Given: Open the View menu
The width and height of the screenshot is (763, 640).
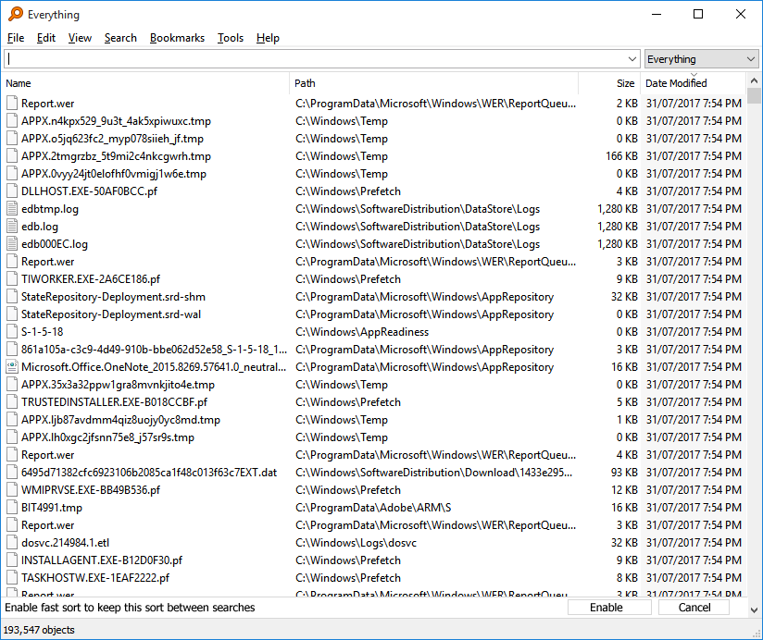Looking at the screenshot, I should click(80, 38).
